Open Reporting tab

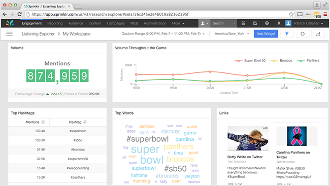tap(55, 23)
